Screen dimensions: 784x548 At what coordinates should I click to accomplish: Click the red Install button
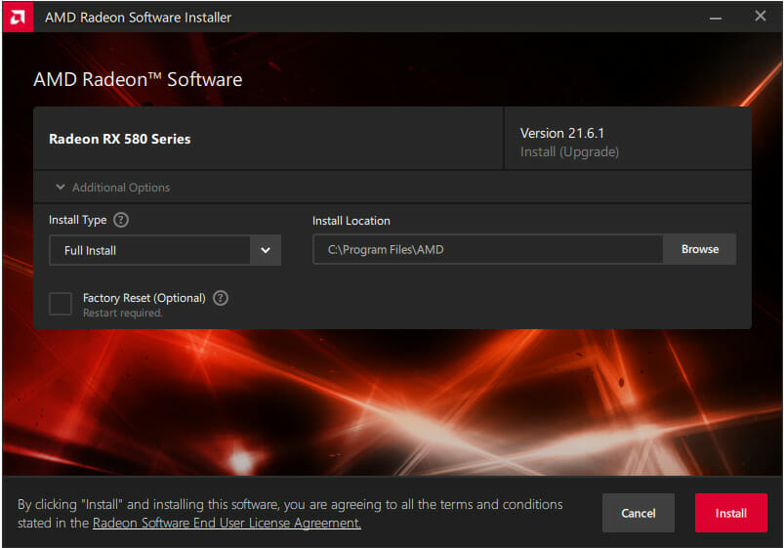point(730,513)
